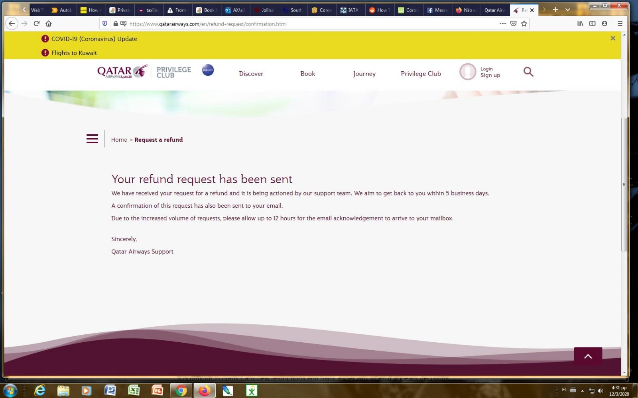Open the COVID-19 (Coronavirus) Update link
638x398 pixels.
(94, 39)
